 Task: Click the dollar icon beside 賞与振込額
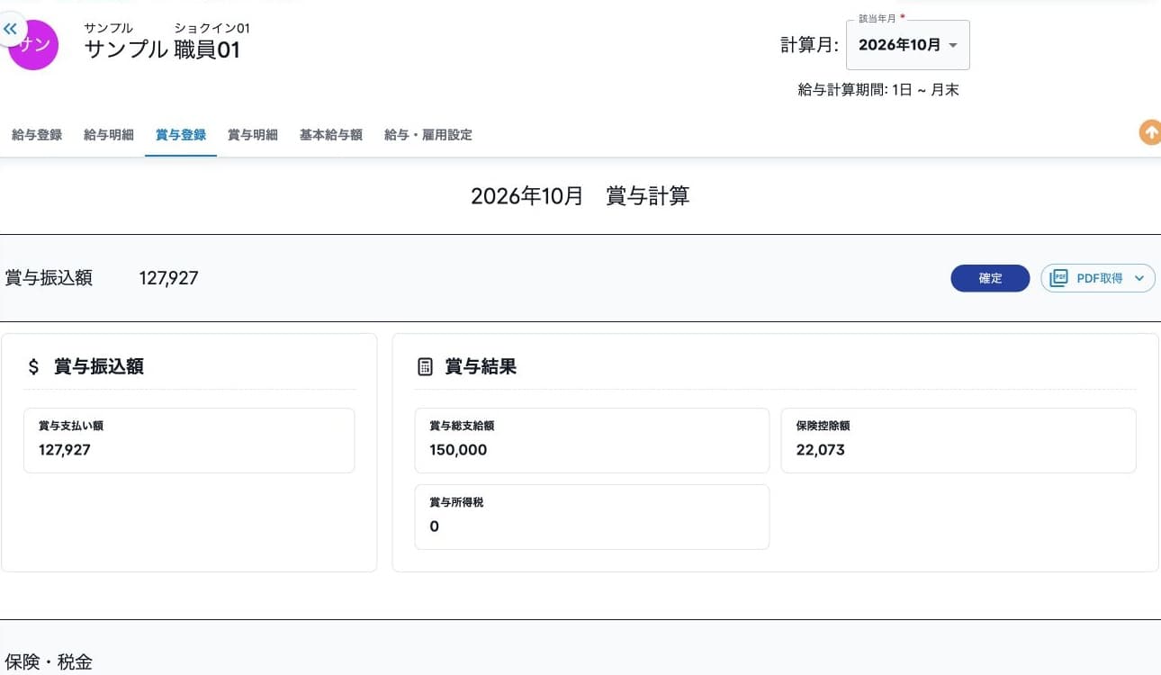34,366
